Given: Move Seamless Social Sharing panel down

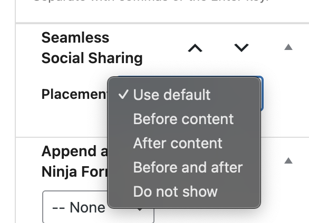Looking at the screenshot, I should pyautogui.click(x=242, y=48).
